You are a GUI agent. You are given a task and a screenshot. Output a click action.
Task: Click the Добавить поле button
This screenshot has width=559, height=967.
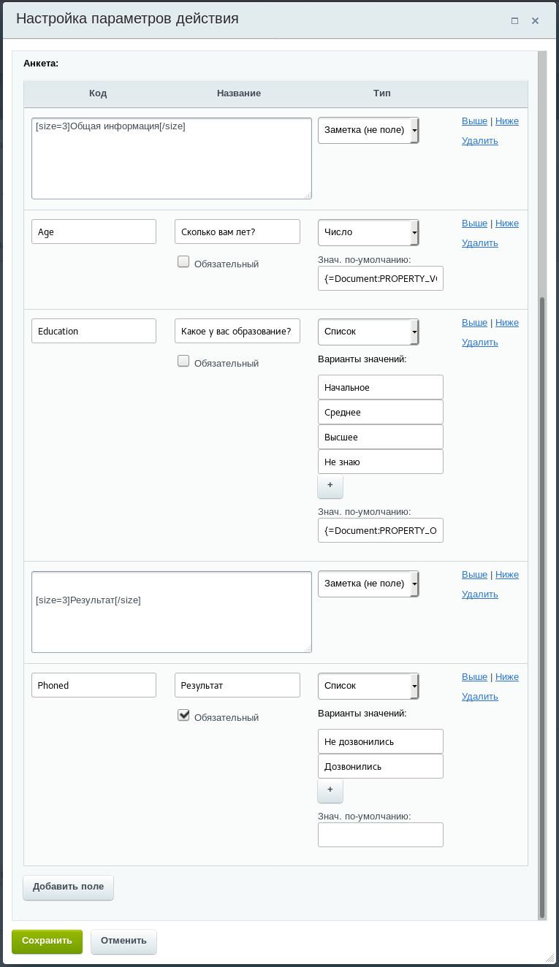[x=68, y=887]
